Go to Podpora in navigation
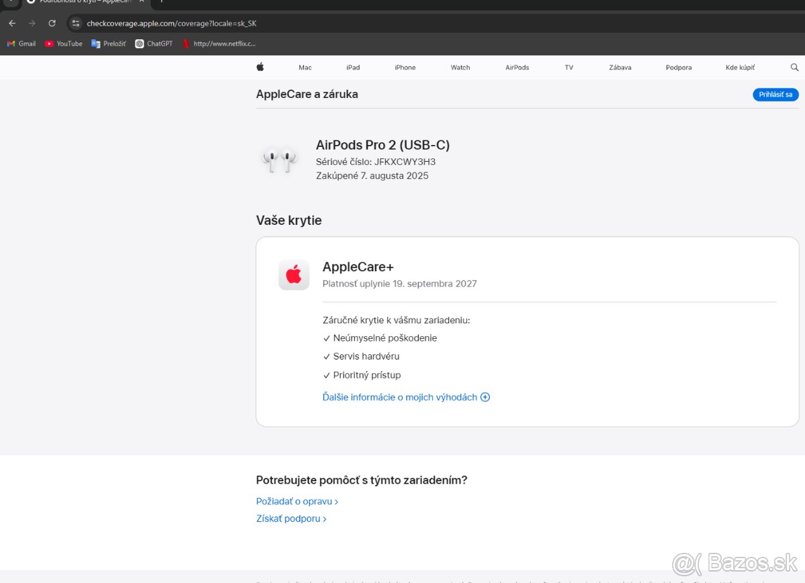 coord(678,68)
